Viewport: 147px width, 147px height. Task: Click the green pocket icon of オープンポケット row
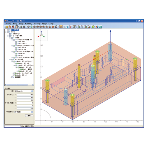pyautogui.click(x=16, y=73)
